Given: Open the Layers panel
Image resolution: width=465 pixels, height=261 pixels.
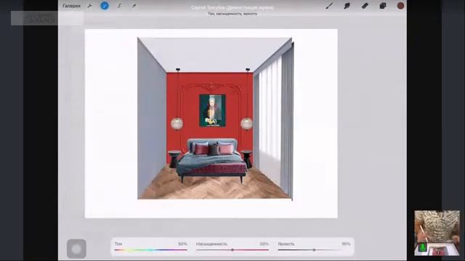Looking at the screenshot, I should [x=383, y=6].
